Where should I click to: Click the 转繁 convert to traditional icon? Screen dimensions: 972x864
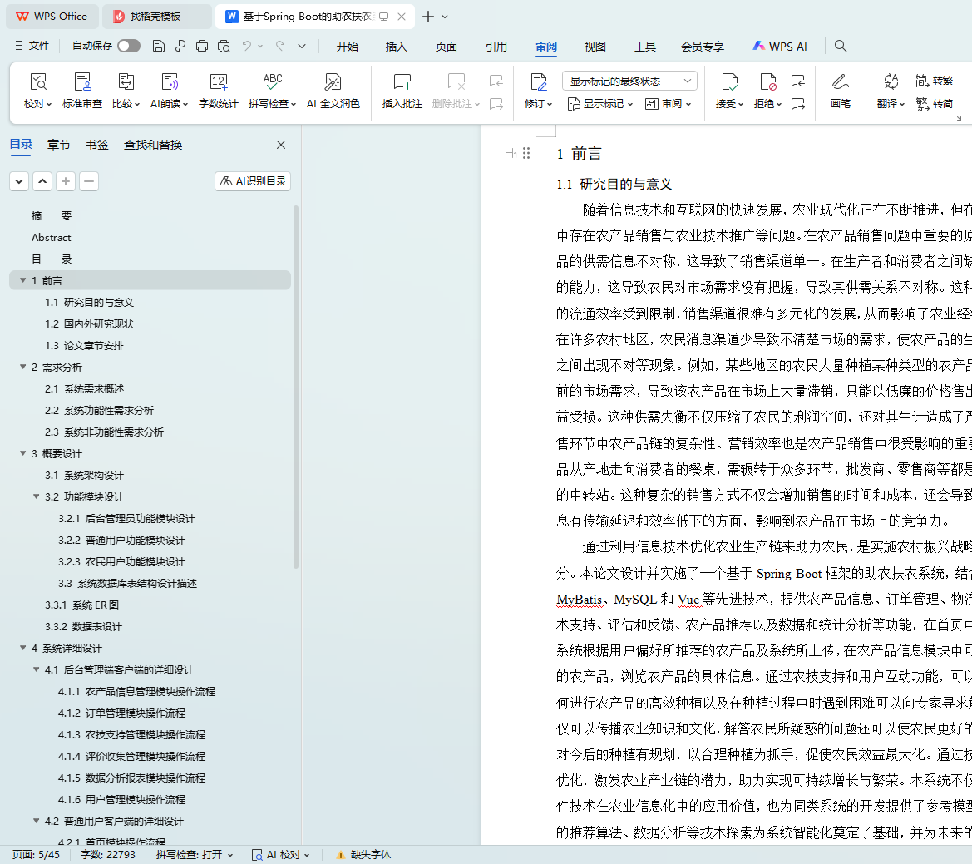click(934, 81)
